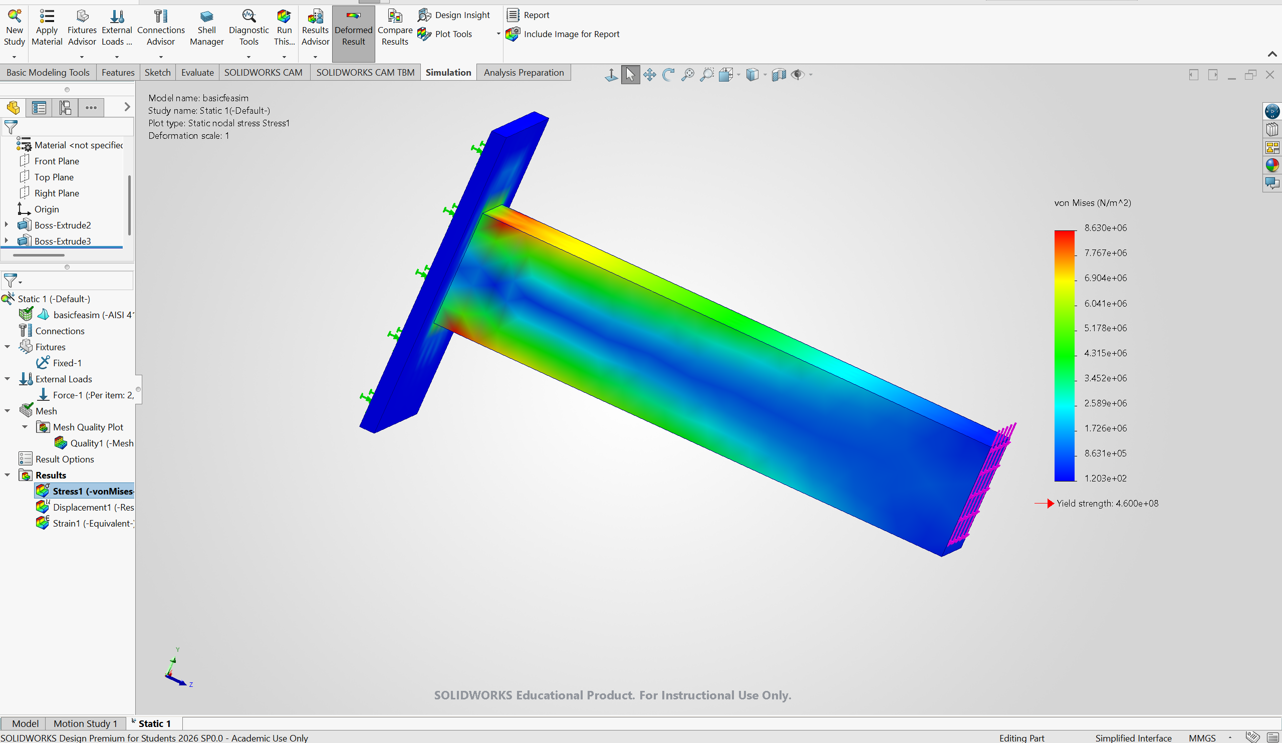
Task: Open the Plot Tools dropdown arrow
Action: (x=498, y=34)
